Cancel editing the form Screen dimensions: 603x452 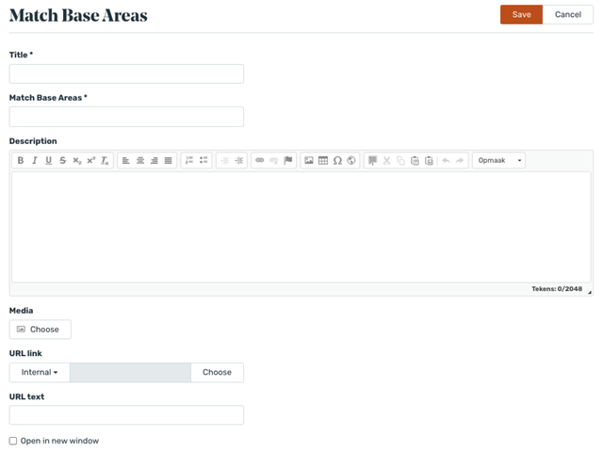click(568, 15)
